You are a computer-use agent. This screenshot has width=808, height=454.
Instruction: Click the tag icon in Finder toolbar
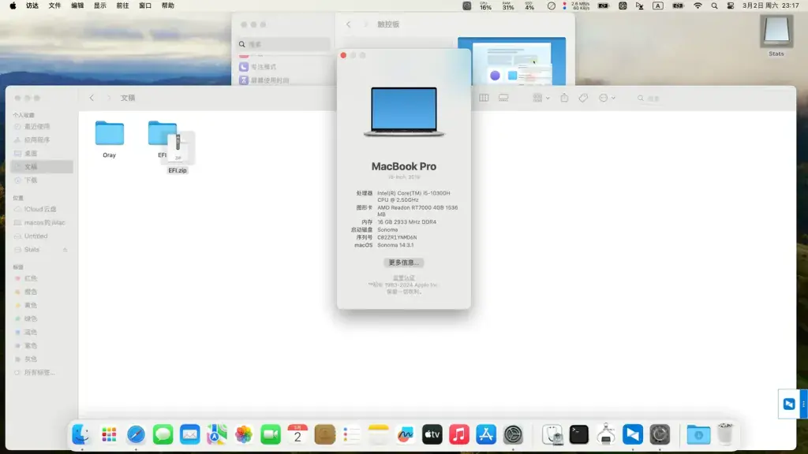(583, 98)
